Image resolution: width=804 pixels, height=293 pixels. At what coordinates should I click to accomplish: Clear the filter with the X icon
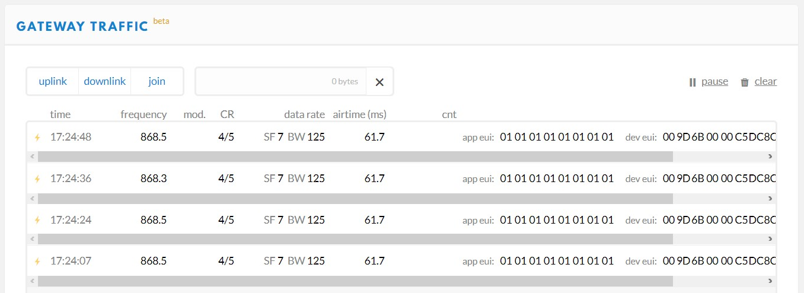379,82
